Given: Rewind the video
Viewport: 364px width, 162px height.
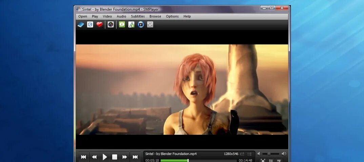Looking at the screenshot, I should pos(94,157).
